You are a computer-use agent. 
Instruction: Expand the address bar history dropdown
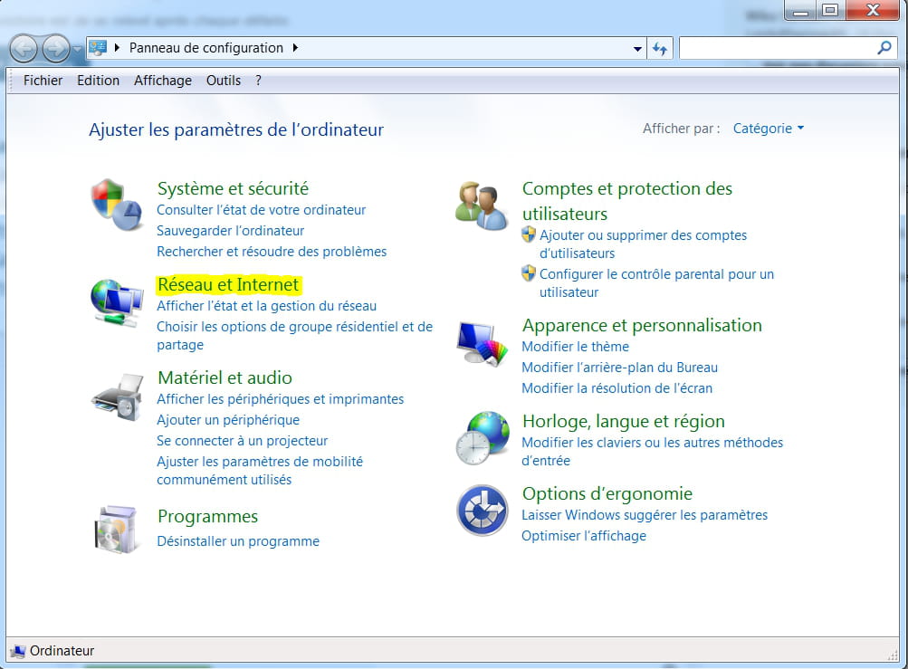[637, 49]
